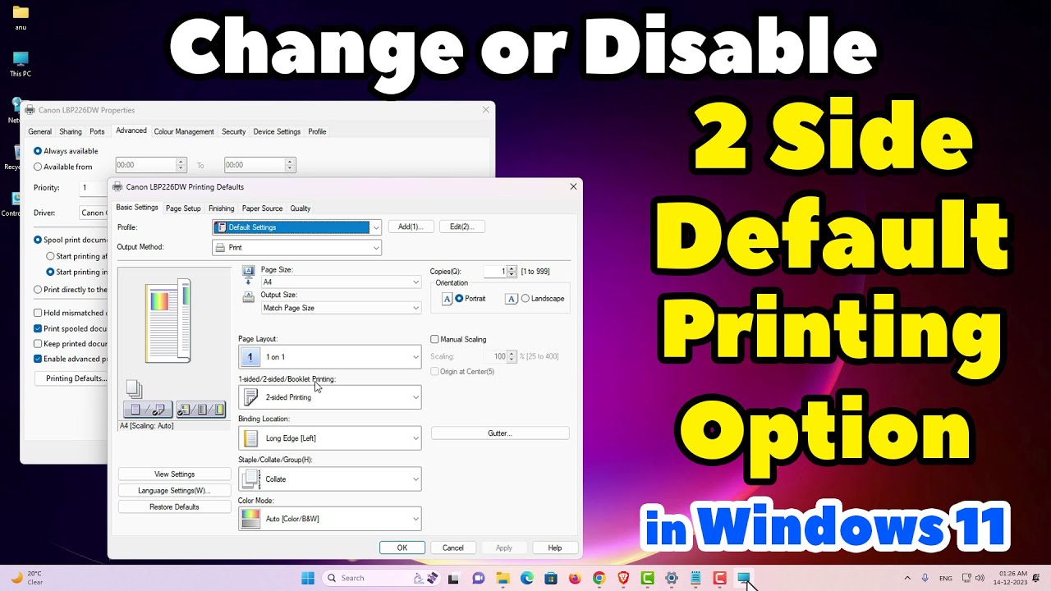Click the Output Size printer icon
This screenshot has height=591, width=1051.
[249, 297]
